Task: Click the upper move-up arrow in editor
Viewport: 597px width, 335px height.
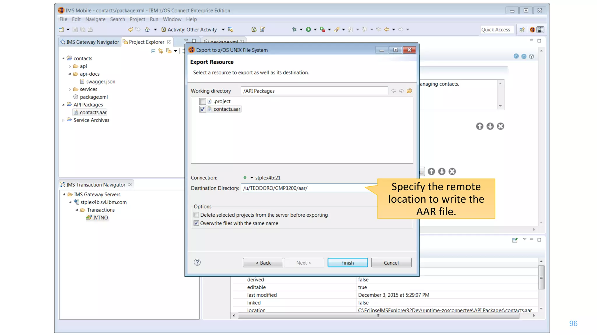Action: coord(480,126)
